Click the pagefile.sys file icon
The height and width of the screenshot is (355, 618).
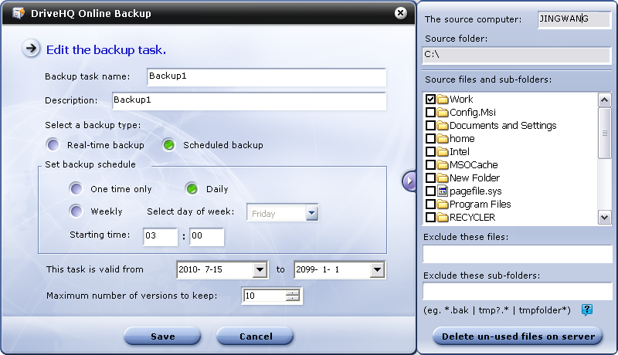443,191
